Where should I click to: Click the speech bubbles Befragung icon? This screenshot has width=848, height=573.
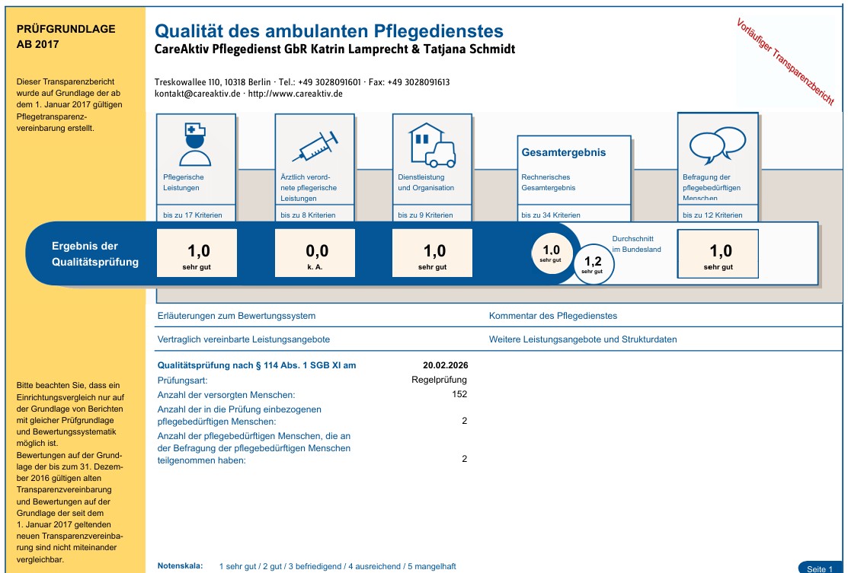(x=717, y=145)
